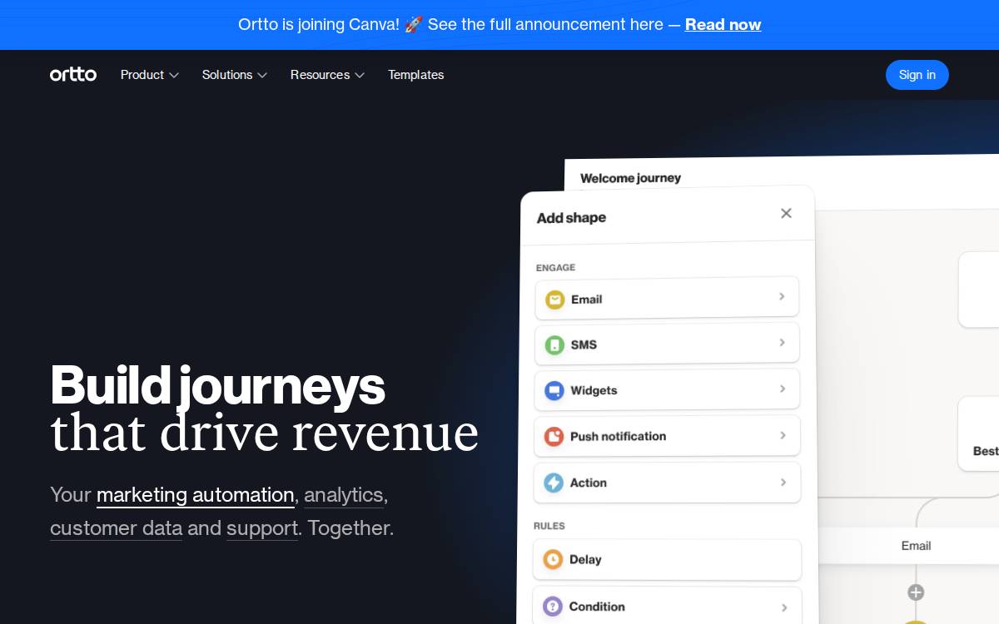This screenshot has height=624, width=999.
Task: Close the Add shape panel
Action: coord(786,214)
